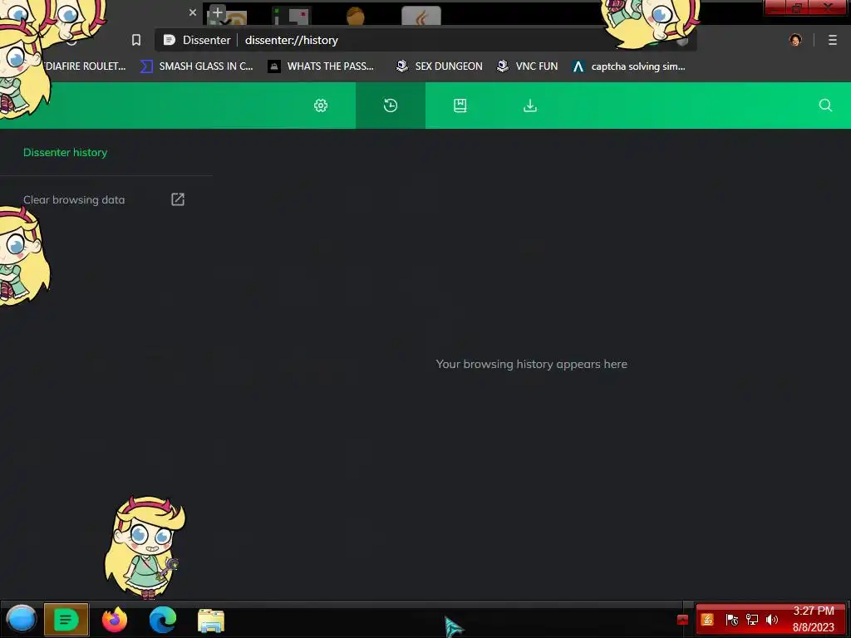Select the History clock tab
Image resolution: width=851 pixels, height=638 pixels.
click(391, 106)
